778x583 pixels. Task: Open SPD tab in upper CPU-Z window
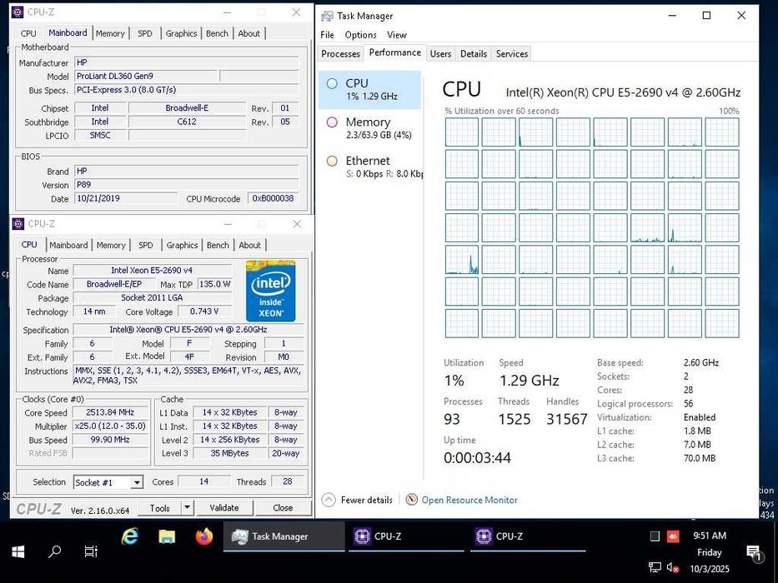[145, 33]
